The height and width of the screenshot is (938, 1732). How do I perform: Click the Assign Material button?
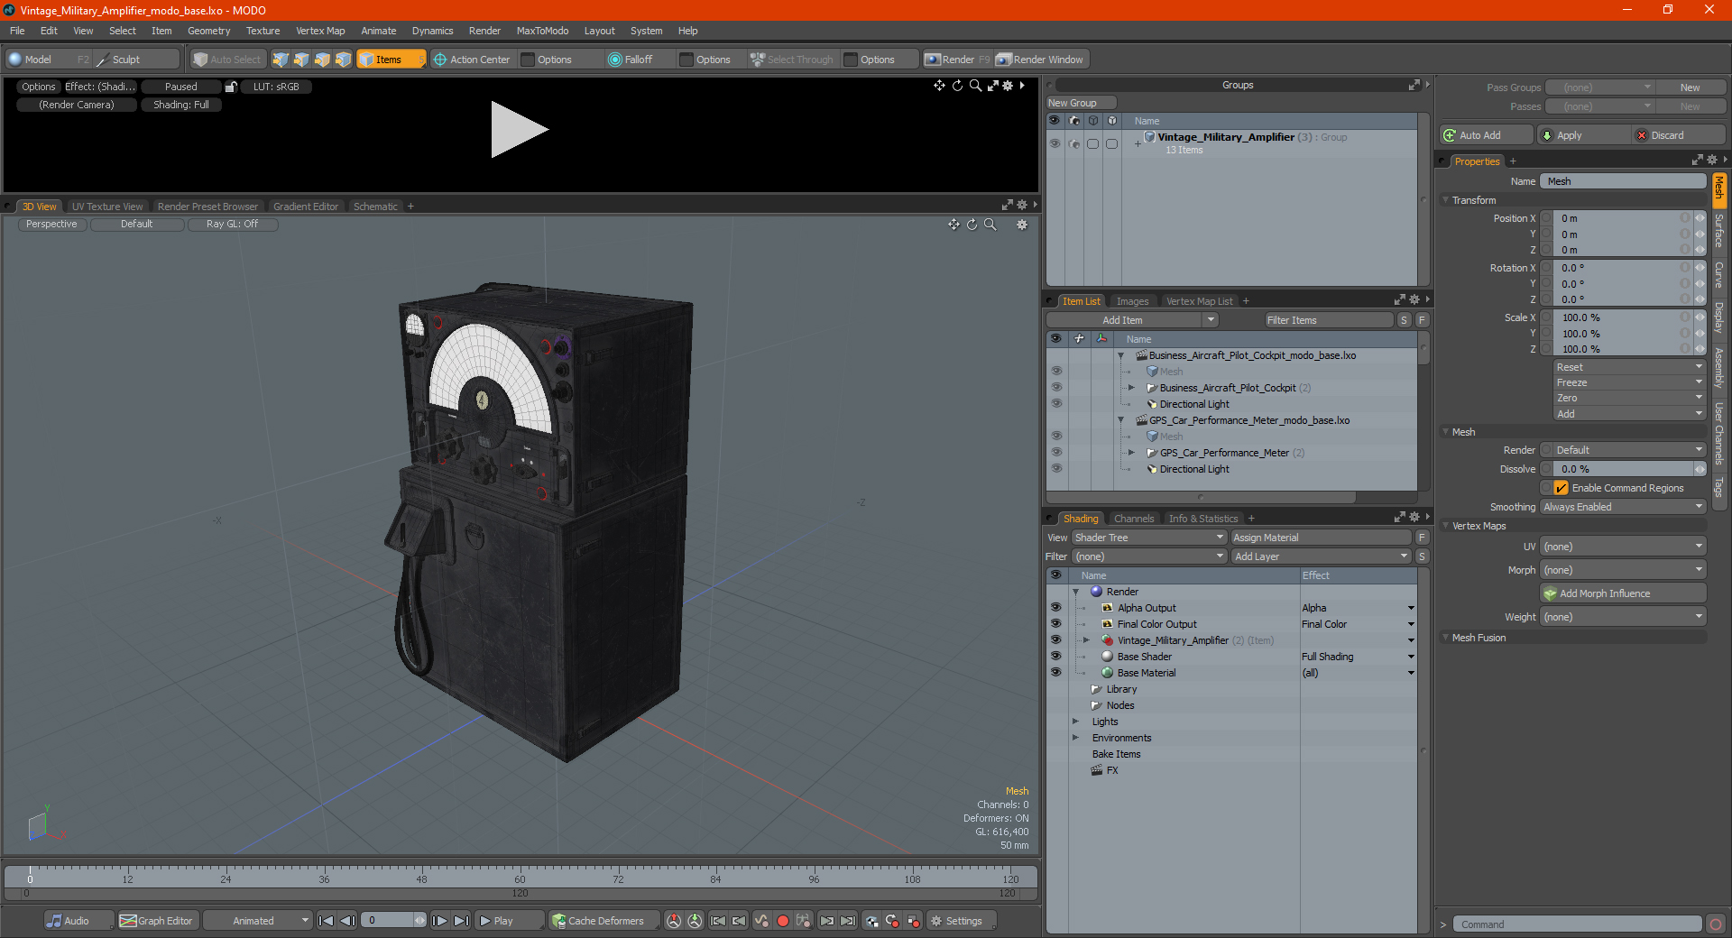click(1321, 538)
